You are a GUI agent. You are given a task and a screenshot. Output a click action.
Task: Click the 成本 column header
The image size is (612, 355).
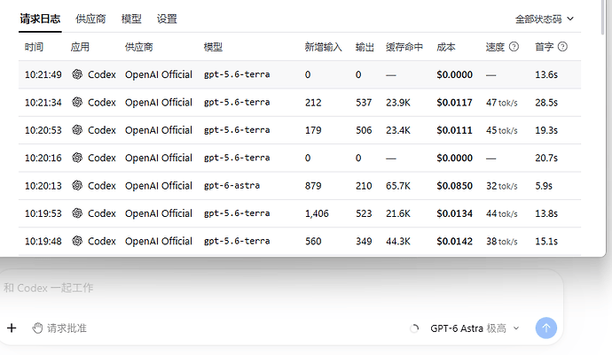[x=446, y=47]
